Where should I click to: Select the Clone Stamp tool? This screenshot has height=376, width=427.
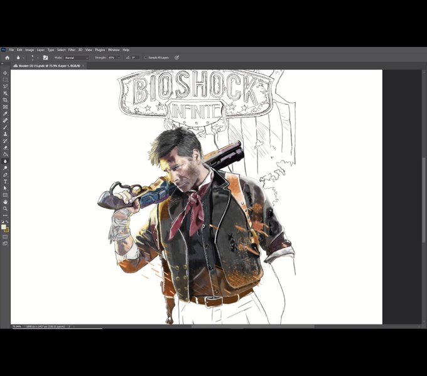pos(5,134)
